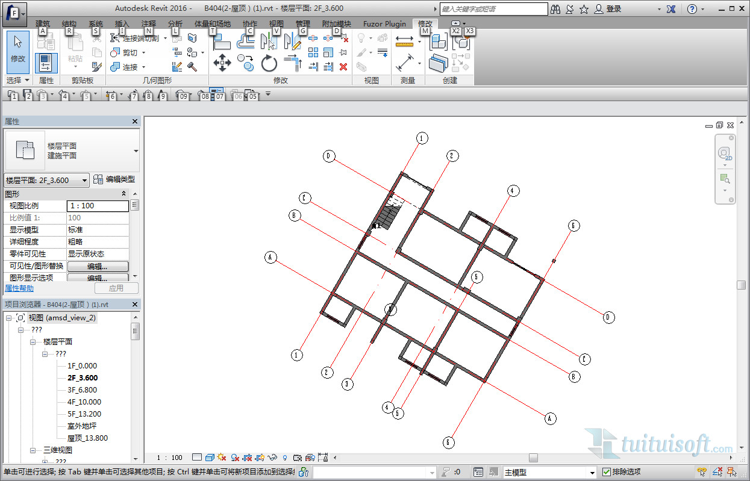Choose the Offset tool
Image resolution: width=750 pixels, height=481 pixels.
(x=245, y=41)
